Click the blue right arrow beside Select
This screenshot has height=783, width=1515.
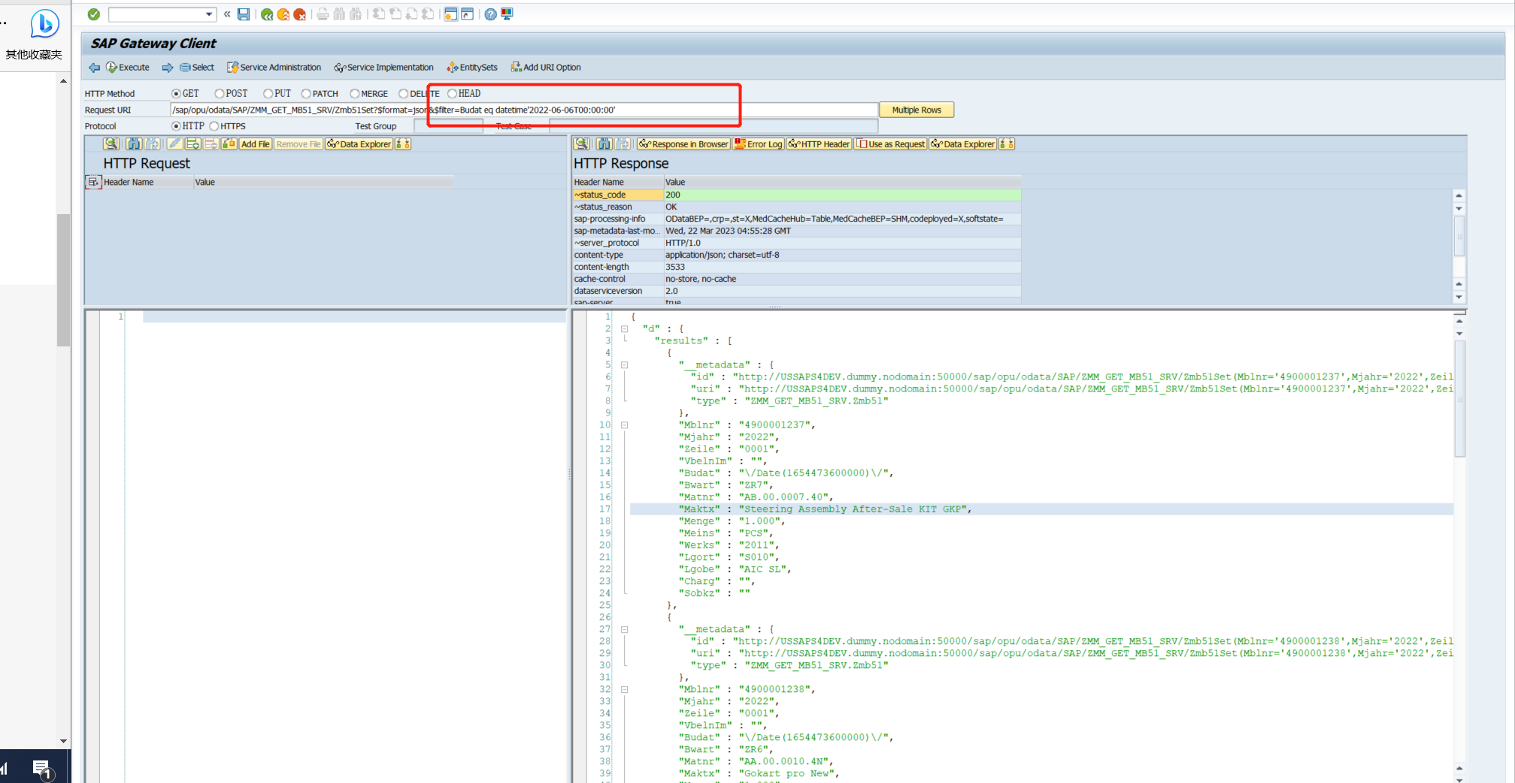pyautogui.click(x=168, y=68)
